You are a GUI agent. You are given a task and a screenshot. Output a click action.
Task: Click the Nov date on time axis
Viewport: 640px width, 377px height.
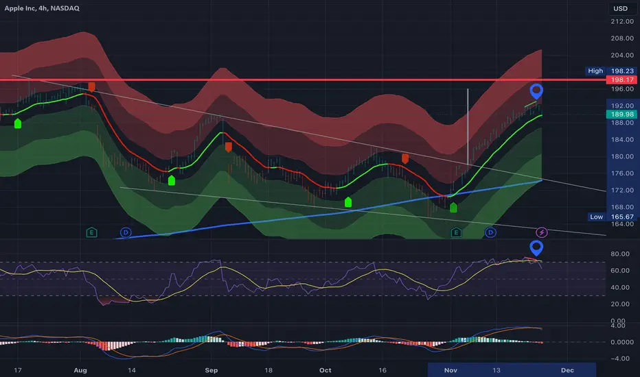[x=450, y=370]
